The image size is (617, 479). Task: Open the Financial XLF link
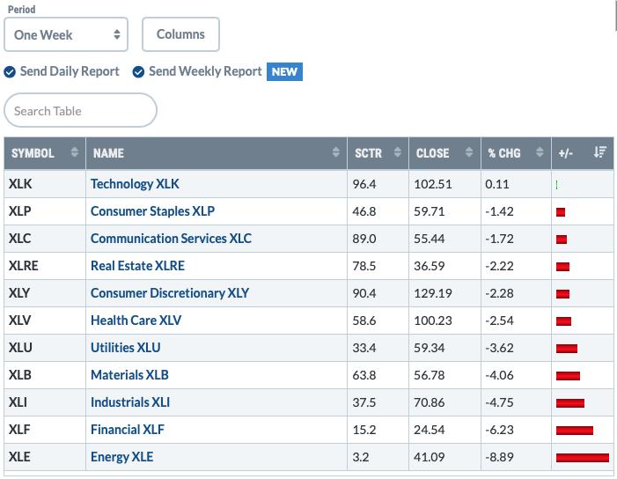pos(128,430)
